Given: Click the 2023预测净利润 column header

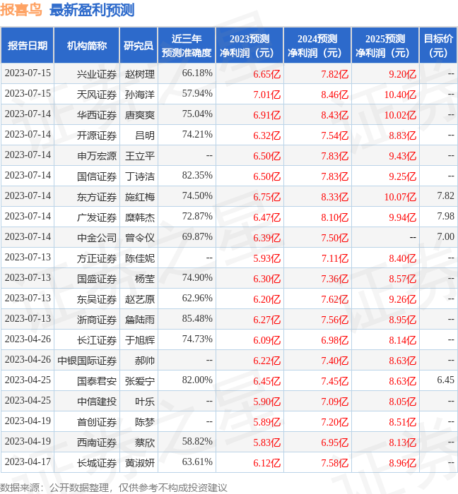Looking at the screenshot, I should click(x=249, y=46).
